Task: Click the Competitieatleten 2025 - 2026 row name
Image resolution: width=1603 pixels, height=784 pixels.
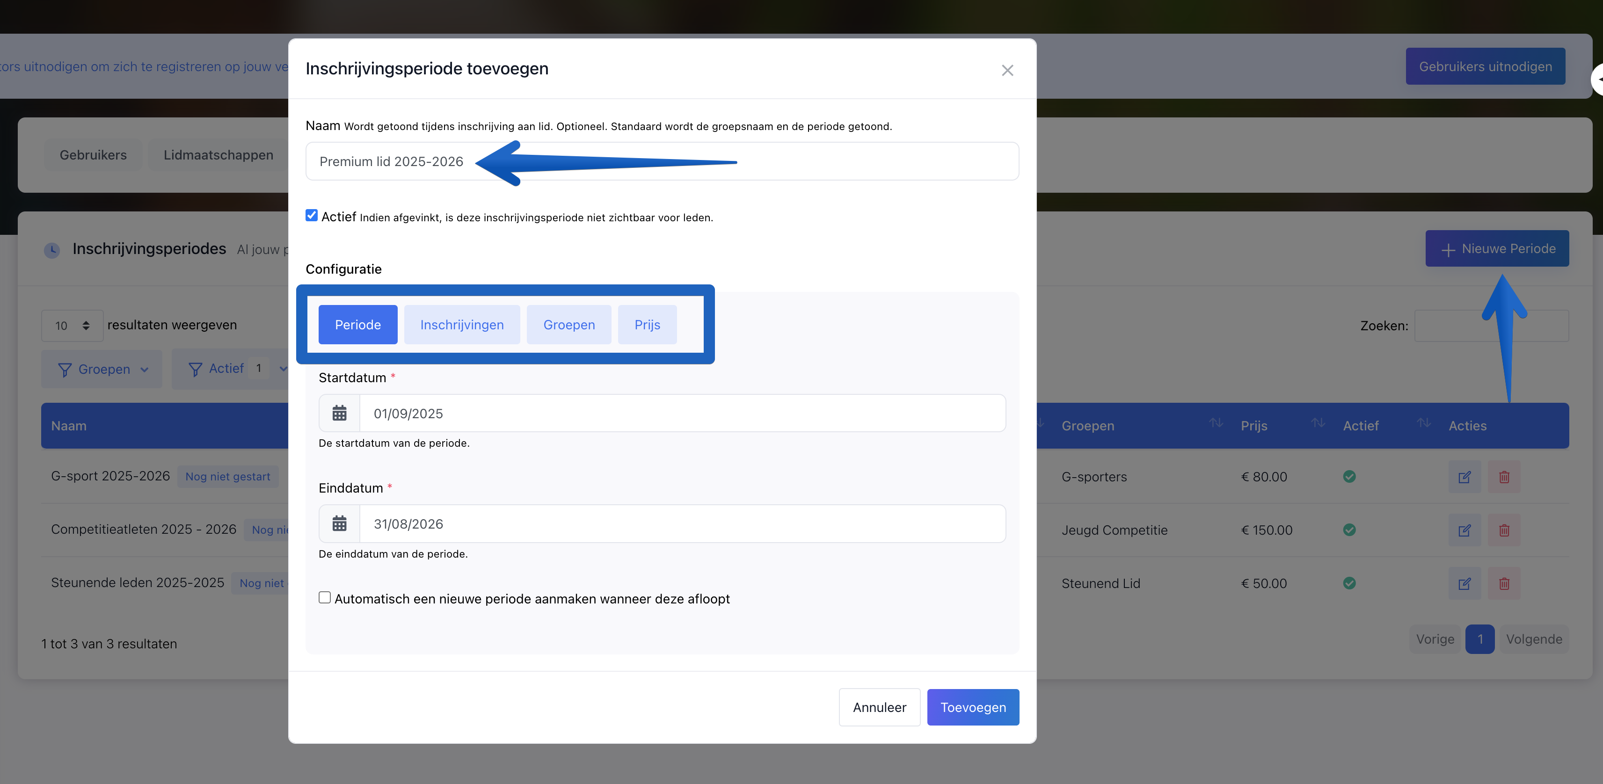Action: [144, 530]
